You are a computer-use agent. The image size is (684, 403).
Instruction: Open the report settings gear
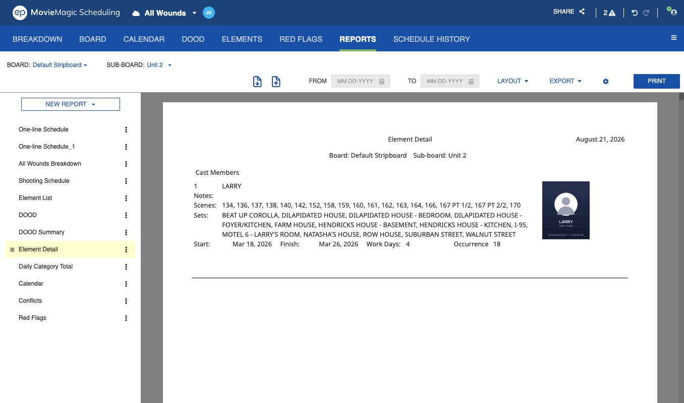click(606, 81)
